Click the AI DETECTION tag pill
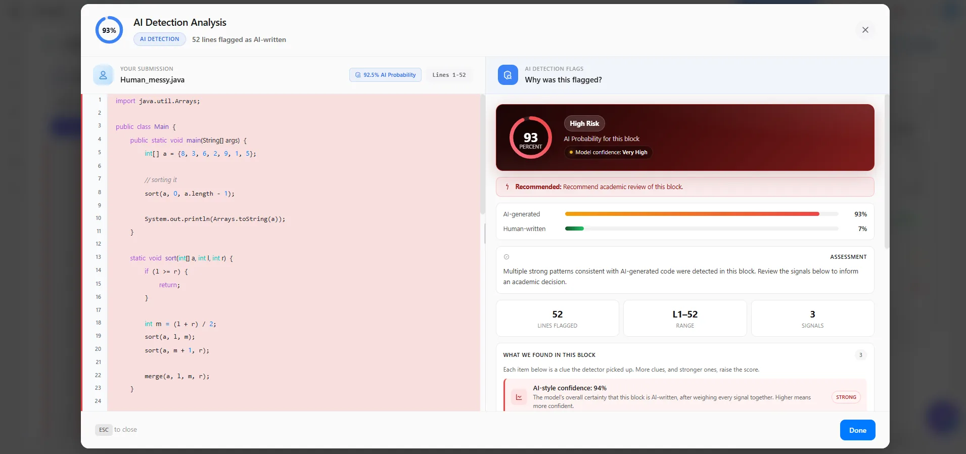This screenshot has height=454, width=966. (x=160, y=39)
